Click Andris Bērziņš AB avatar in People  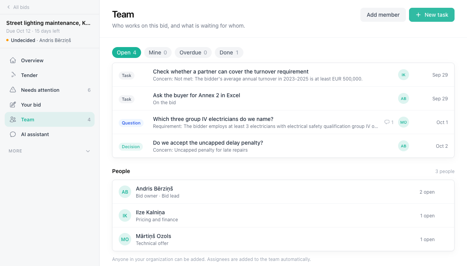point(125,192)
